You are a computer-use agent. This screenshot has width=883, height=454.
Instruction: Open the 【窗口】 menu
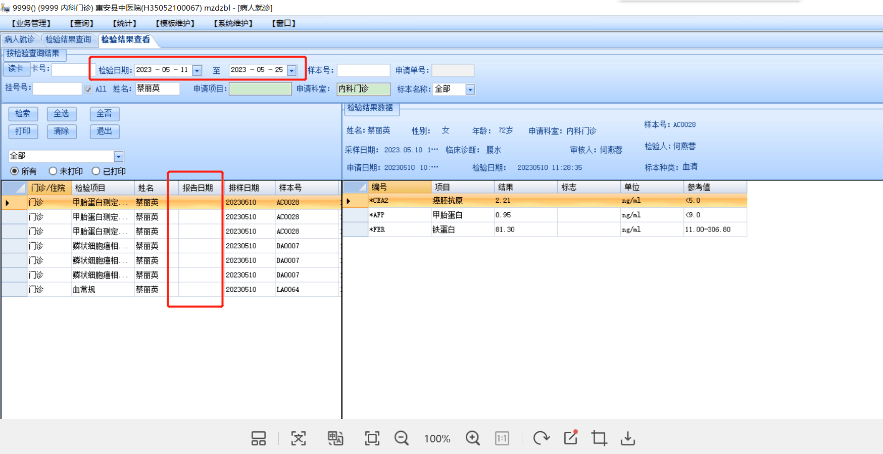[x=283, y=23]
